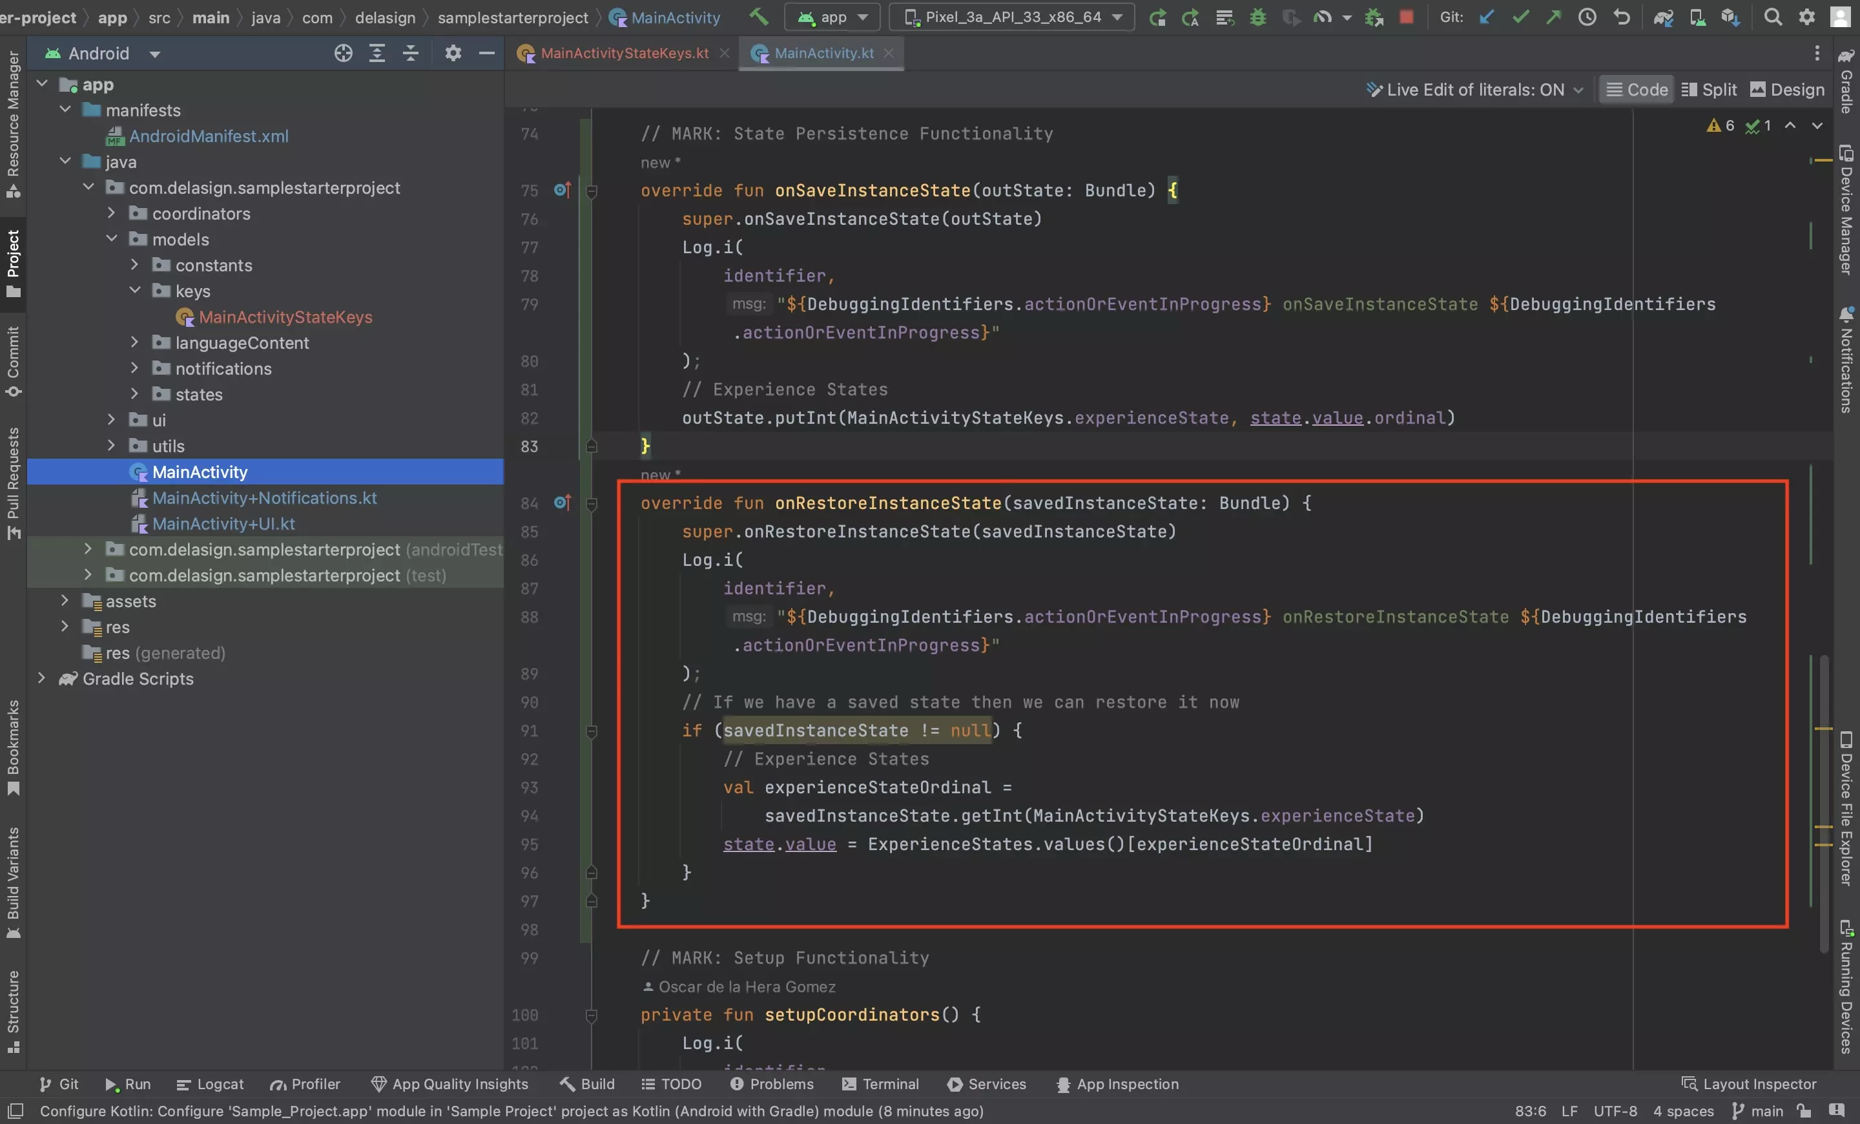Click the Select Opened File target icon
Screen dimensions: 1860x1124
pyautogui.click(x=344, y=53)
